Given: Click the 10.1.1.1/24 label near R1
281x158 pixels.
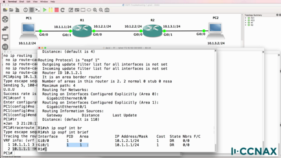Looking at the screenshot, I should [x=63, y=27].
